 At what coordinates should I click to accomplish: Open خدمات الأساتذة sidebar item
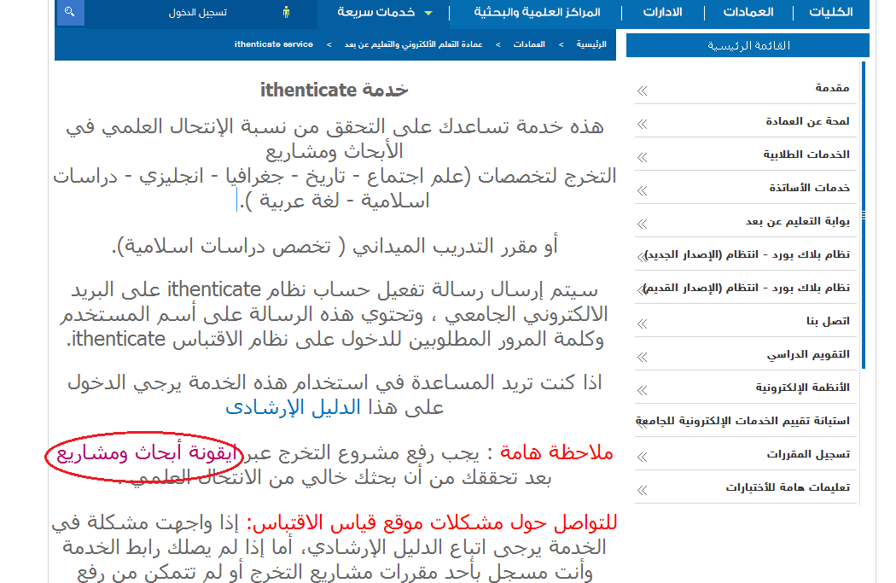[809, 188]
